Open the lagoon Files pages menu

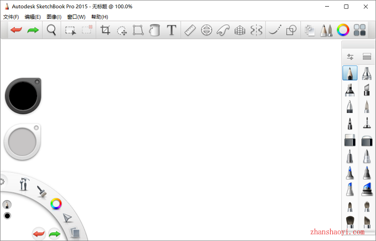[x=75, y=233]
